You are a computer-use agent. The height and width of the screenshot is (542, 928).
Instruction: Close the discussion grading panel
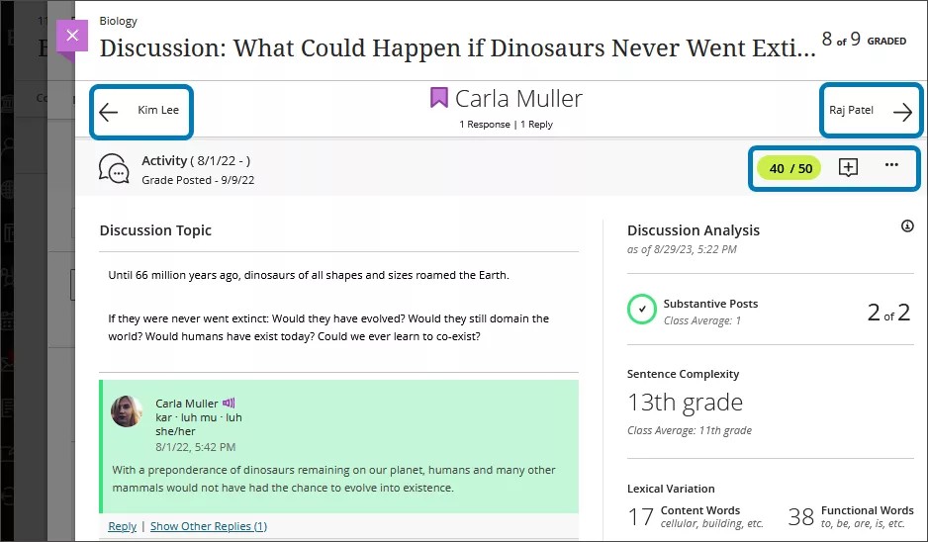click(x=71, y=36)
